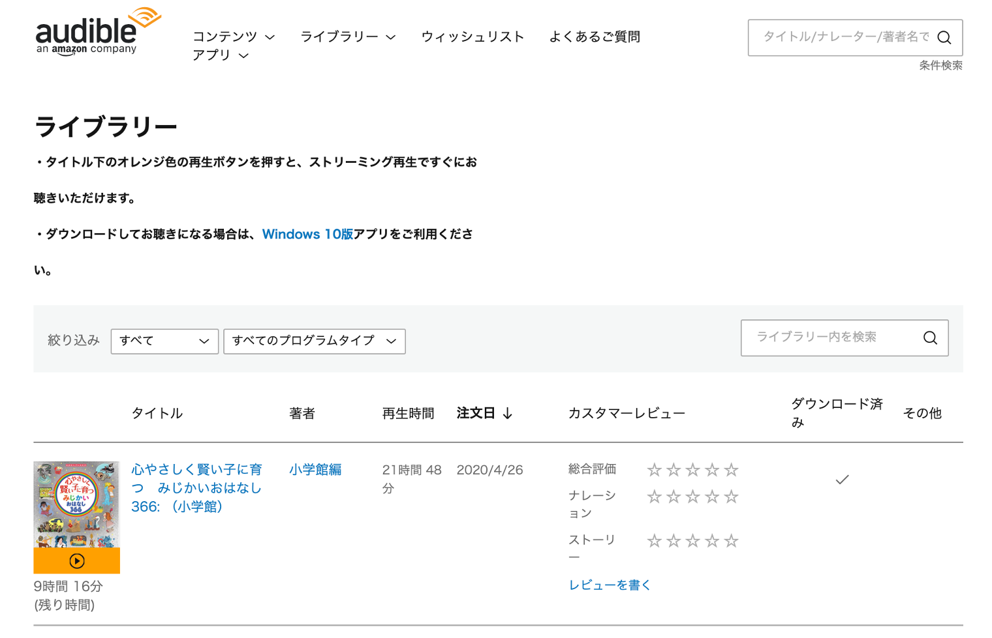This screenshot has height=638, width=992.
Task: Click the download checkmark under ダウンロード済み
Action: [x=841, y=480]
